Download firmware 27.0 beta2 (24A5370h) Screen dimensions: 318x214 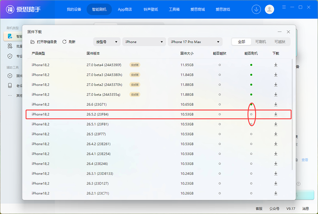pos(276,85)
